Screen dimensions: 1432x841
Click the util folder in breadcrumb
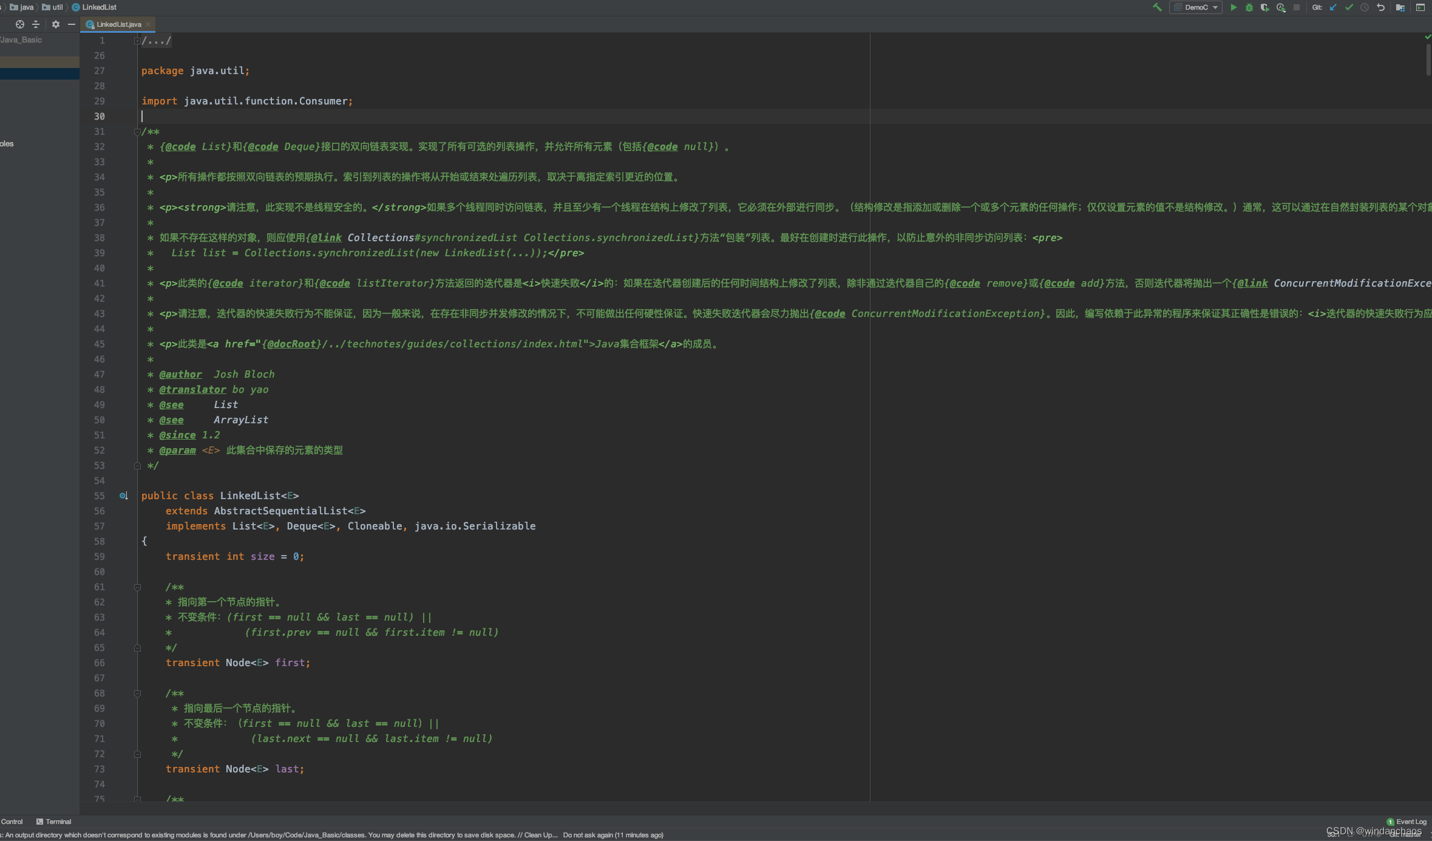[x=53, y=7]
